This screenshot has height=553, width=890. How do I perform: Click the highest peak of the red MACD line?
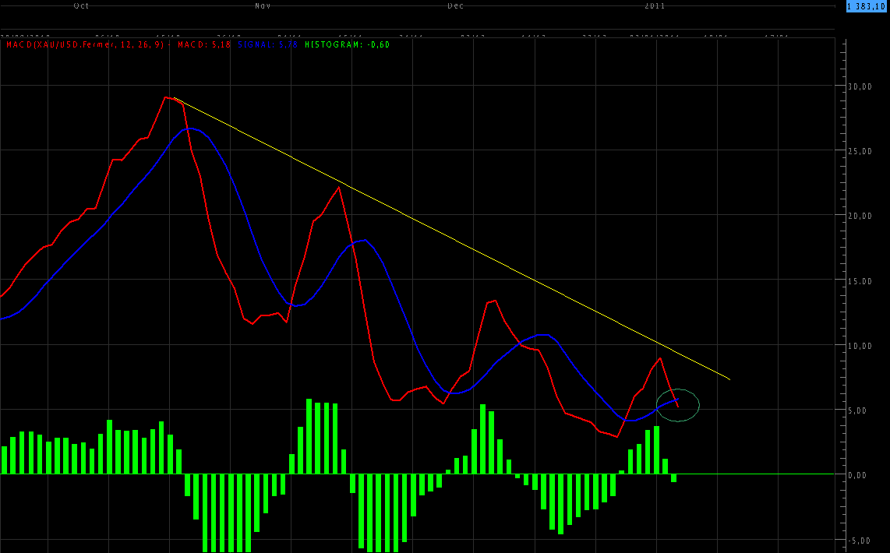coord(167,97)
